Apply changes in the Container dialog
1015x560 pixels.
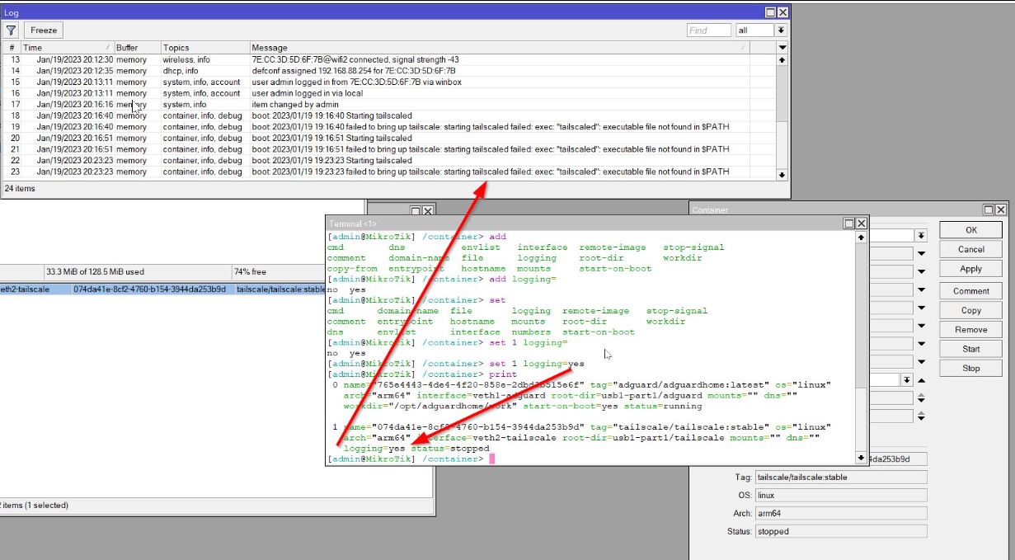[x=971, y=269]
